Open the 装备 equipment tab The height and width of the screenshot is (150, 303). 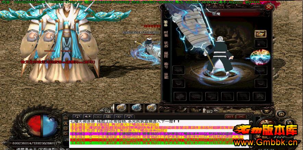tap(166, 23)
